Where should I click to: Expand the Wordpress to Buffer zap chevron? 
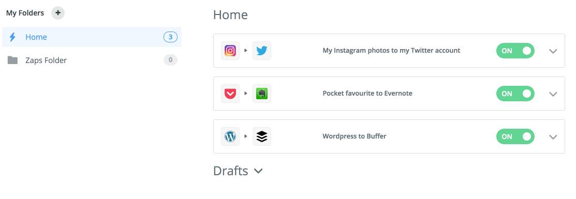[553, 137]
